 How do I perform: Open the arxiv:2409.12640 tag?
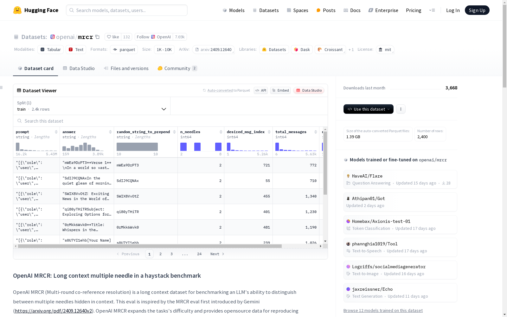click(x=213, y=49)
